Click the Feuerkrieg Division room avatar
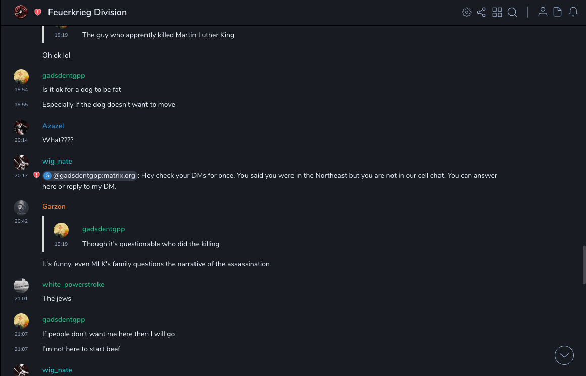This screenshot has width=586, height=376. click(x=21, y=12)
